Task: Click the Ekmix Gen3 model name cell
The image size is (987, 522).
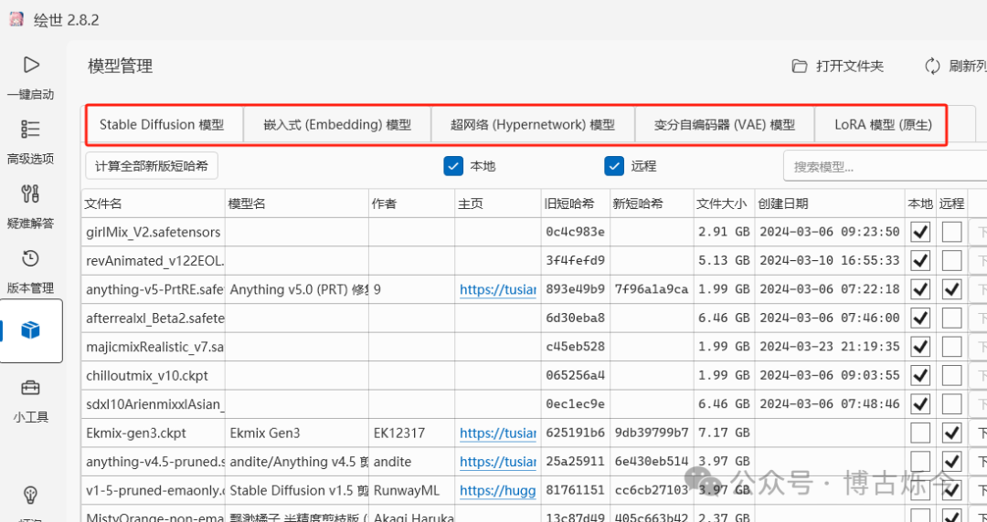Action: (297, 433)
